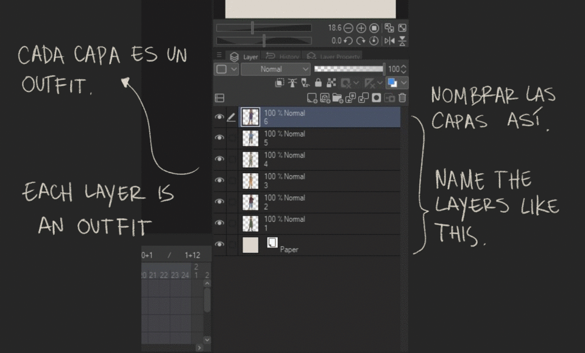Click thumbnail of layer 3

[250, 181]
